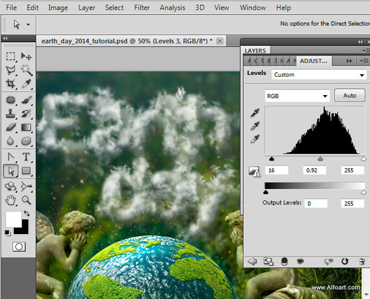Select the Hand tool
The image size is (370, 299).
pyautogui.click(x=10, y=200)
